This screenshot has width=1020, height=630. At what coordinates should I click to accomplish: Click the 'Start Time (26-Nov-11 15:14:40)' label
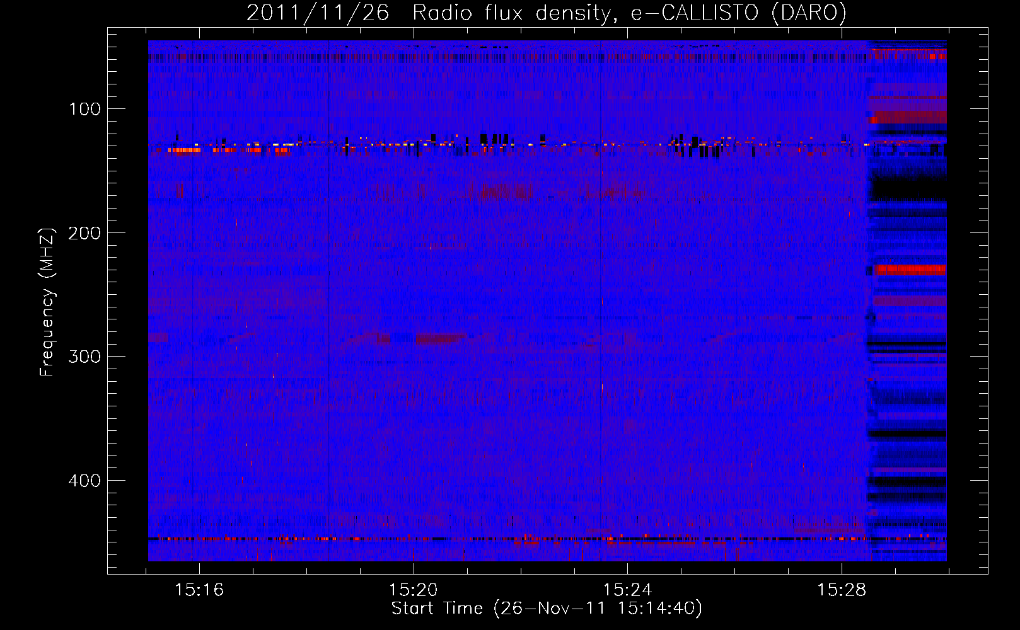547,609
